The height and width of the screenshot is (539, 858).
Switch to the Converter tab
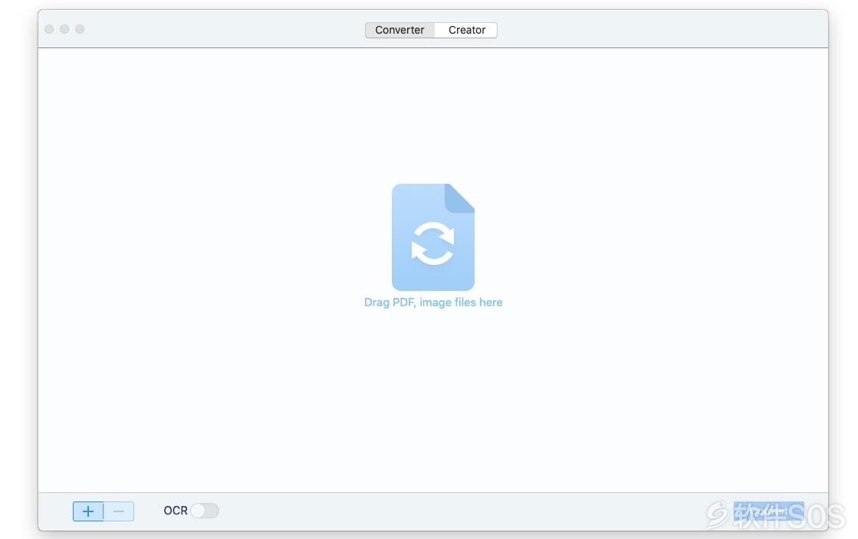coord(399,30)
